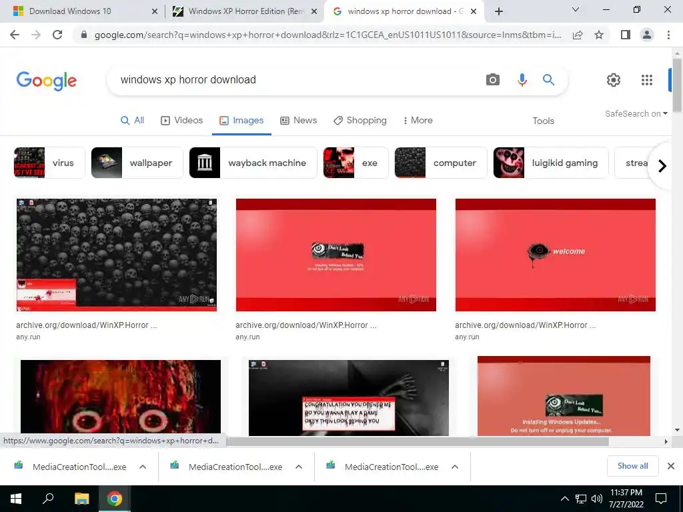Image resolution: width=683 pixels, height=512 pixels.
Task: Show hidden system tray icons
Action: click(564, 499)
